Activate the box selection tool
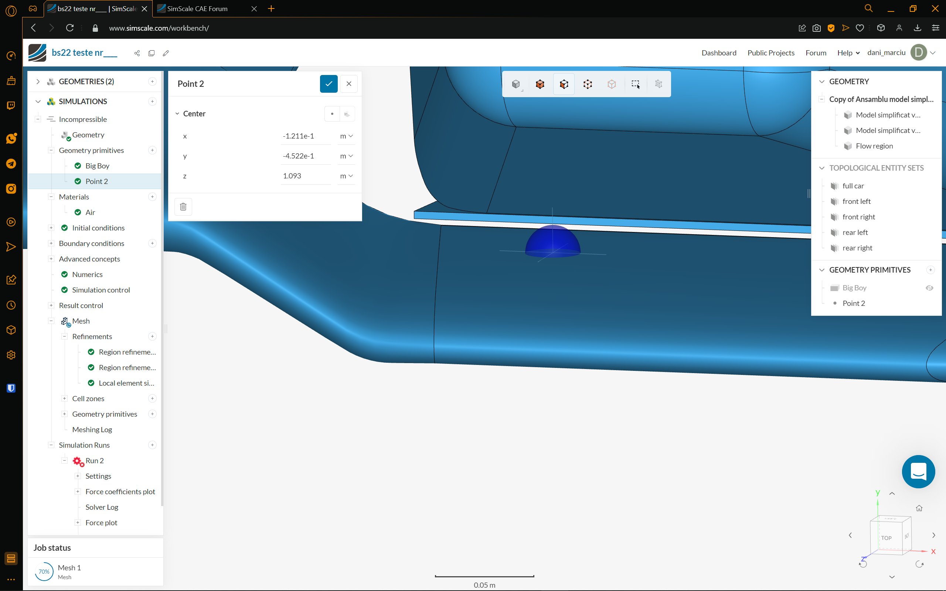946x591 pixels. [x=635, y=83]
